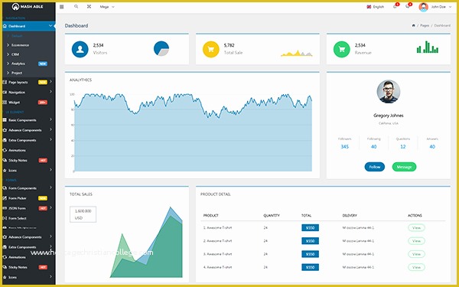Select the Analytics dashboard submenu item

coord(18,64)
